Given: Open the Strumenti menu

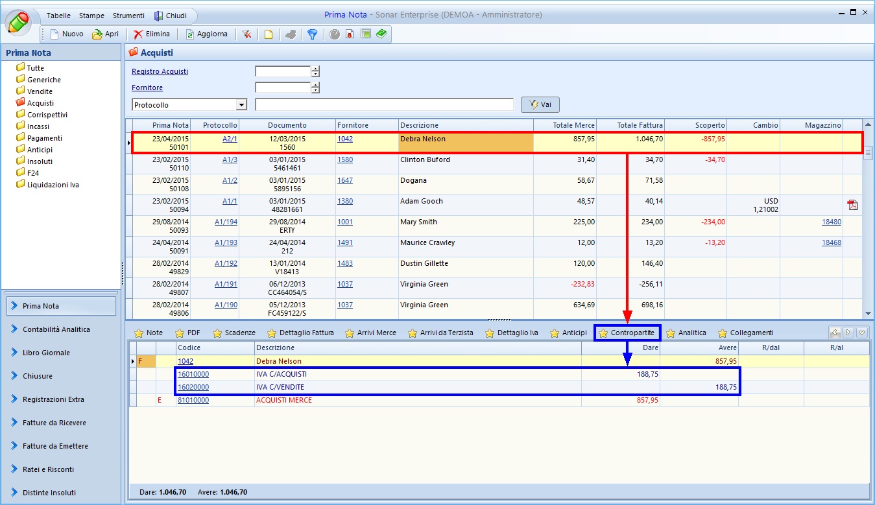Looking at the screenshot, I should [x=128, y=15].
